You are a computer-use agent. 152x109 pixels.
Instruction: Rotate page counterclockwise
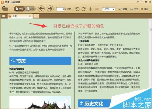pos(77,9)
